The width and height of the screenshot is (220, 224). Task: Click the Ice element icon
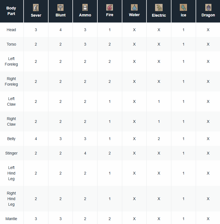tap(183, 8)
